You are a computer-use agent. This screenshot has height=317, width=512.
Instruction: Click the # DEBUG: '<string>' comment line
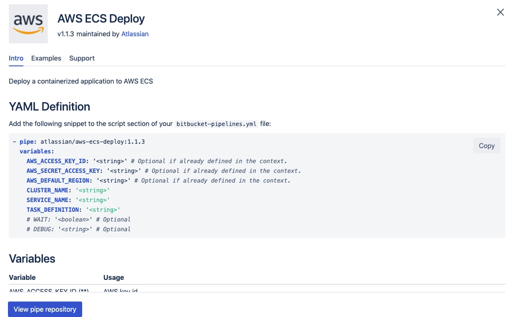pos(78,229)
